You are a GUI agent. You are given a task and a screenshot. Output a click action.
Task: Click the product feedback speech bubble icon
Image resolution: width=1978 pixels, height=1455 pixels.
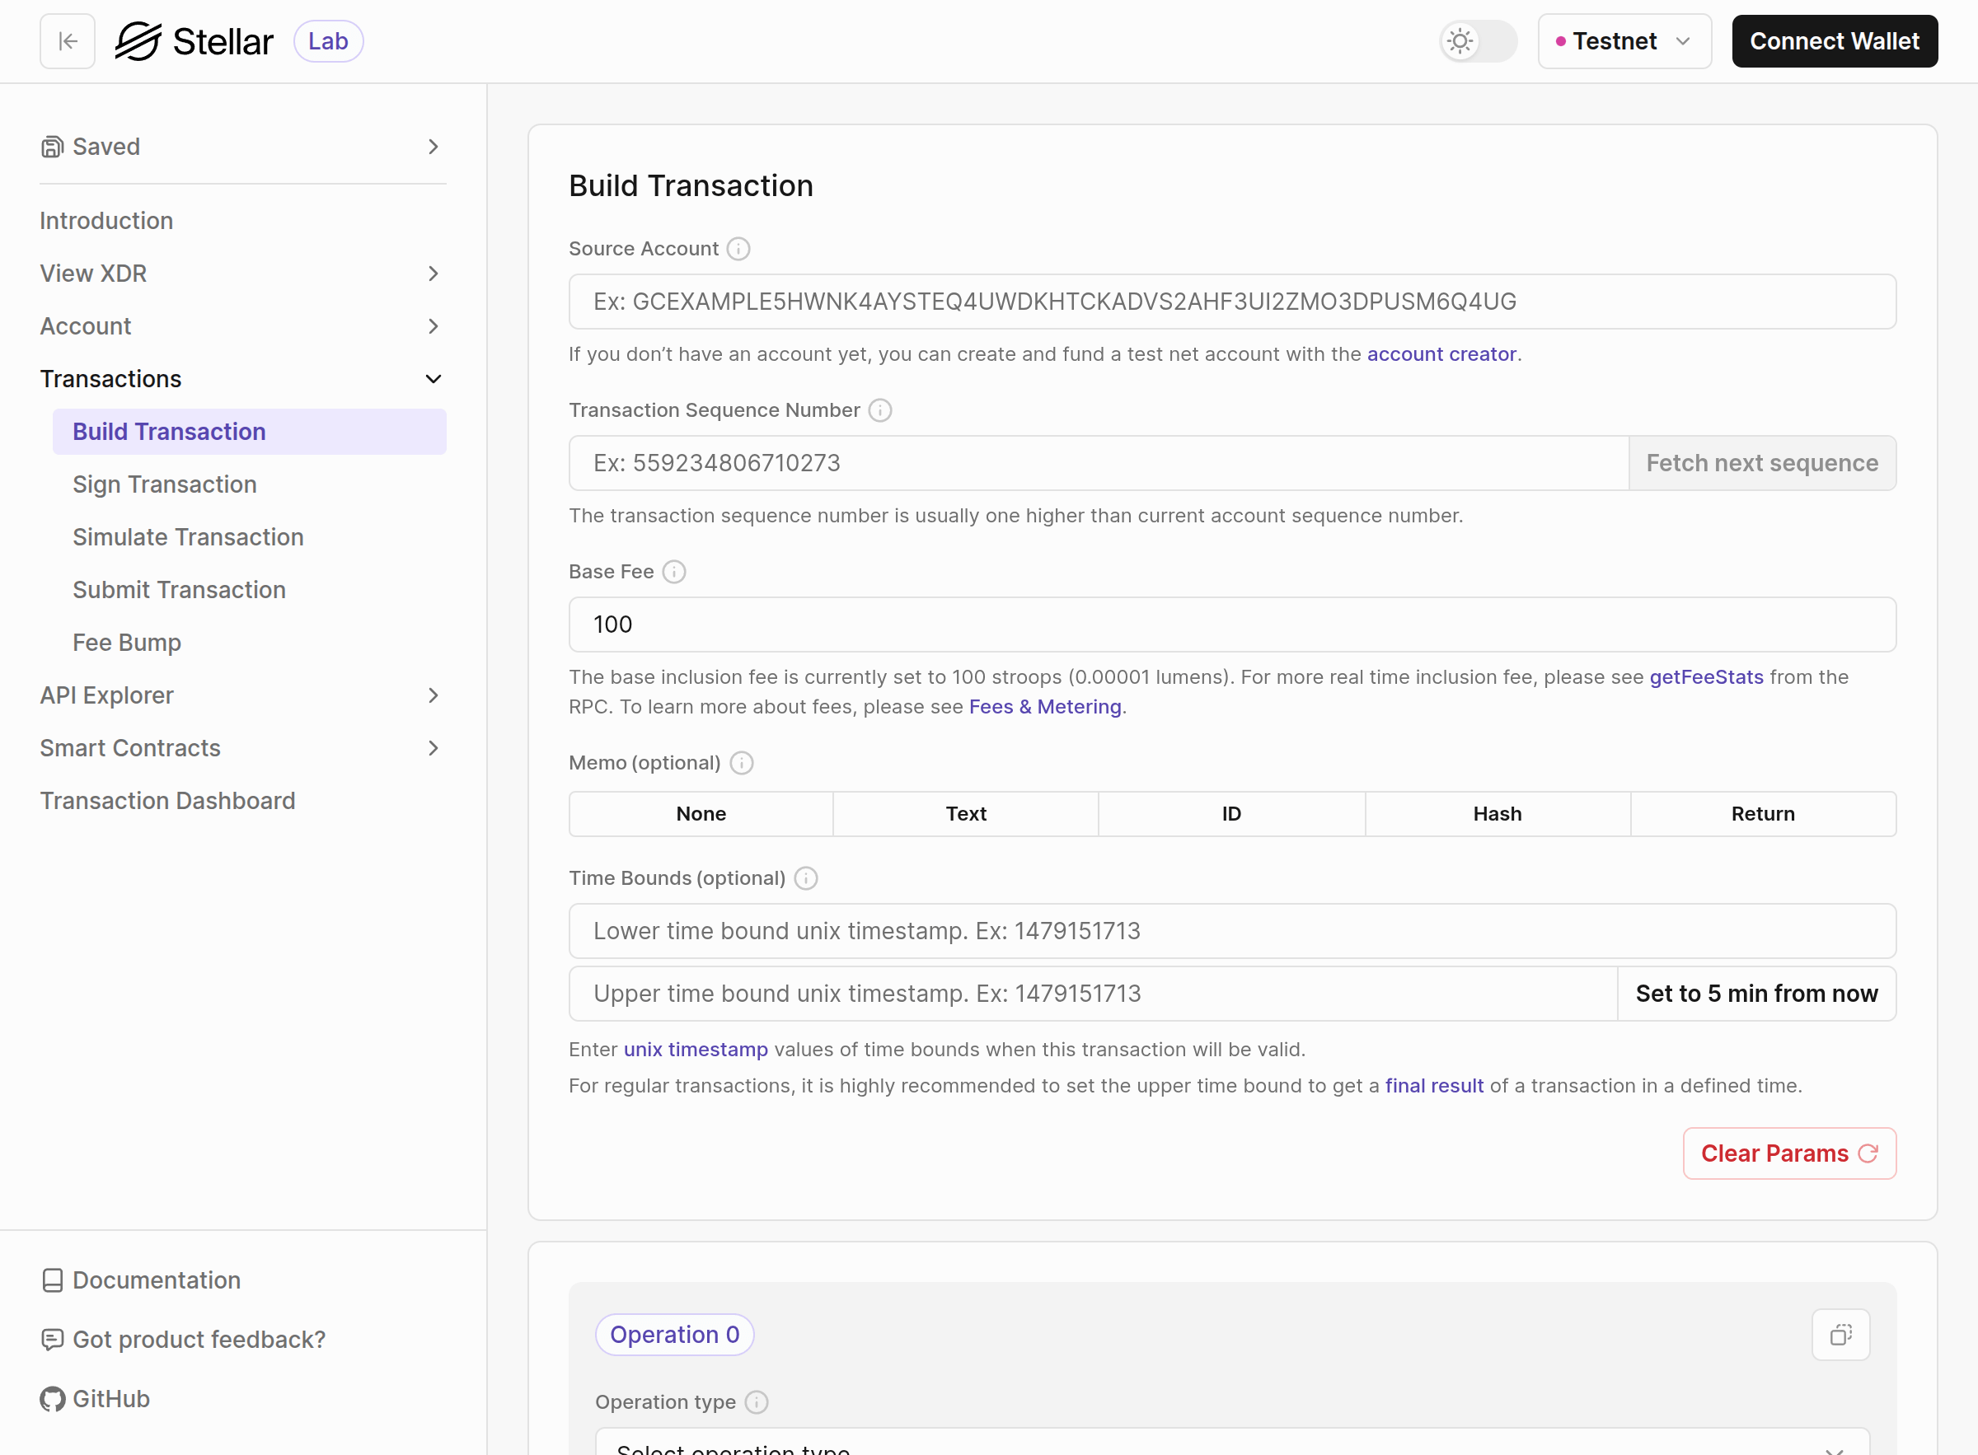click(51, 1340)
